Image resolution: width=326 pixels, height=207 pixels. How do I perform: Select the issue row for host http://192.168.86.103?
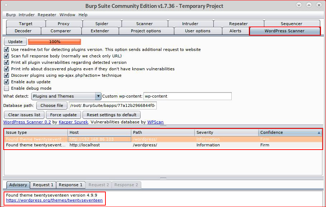pos(163,139)
